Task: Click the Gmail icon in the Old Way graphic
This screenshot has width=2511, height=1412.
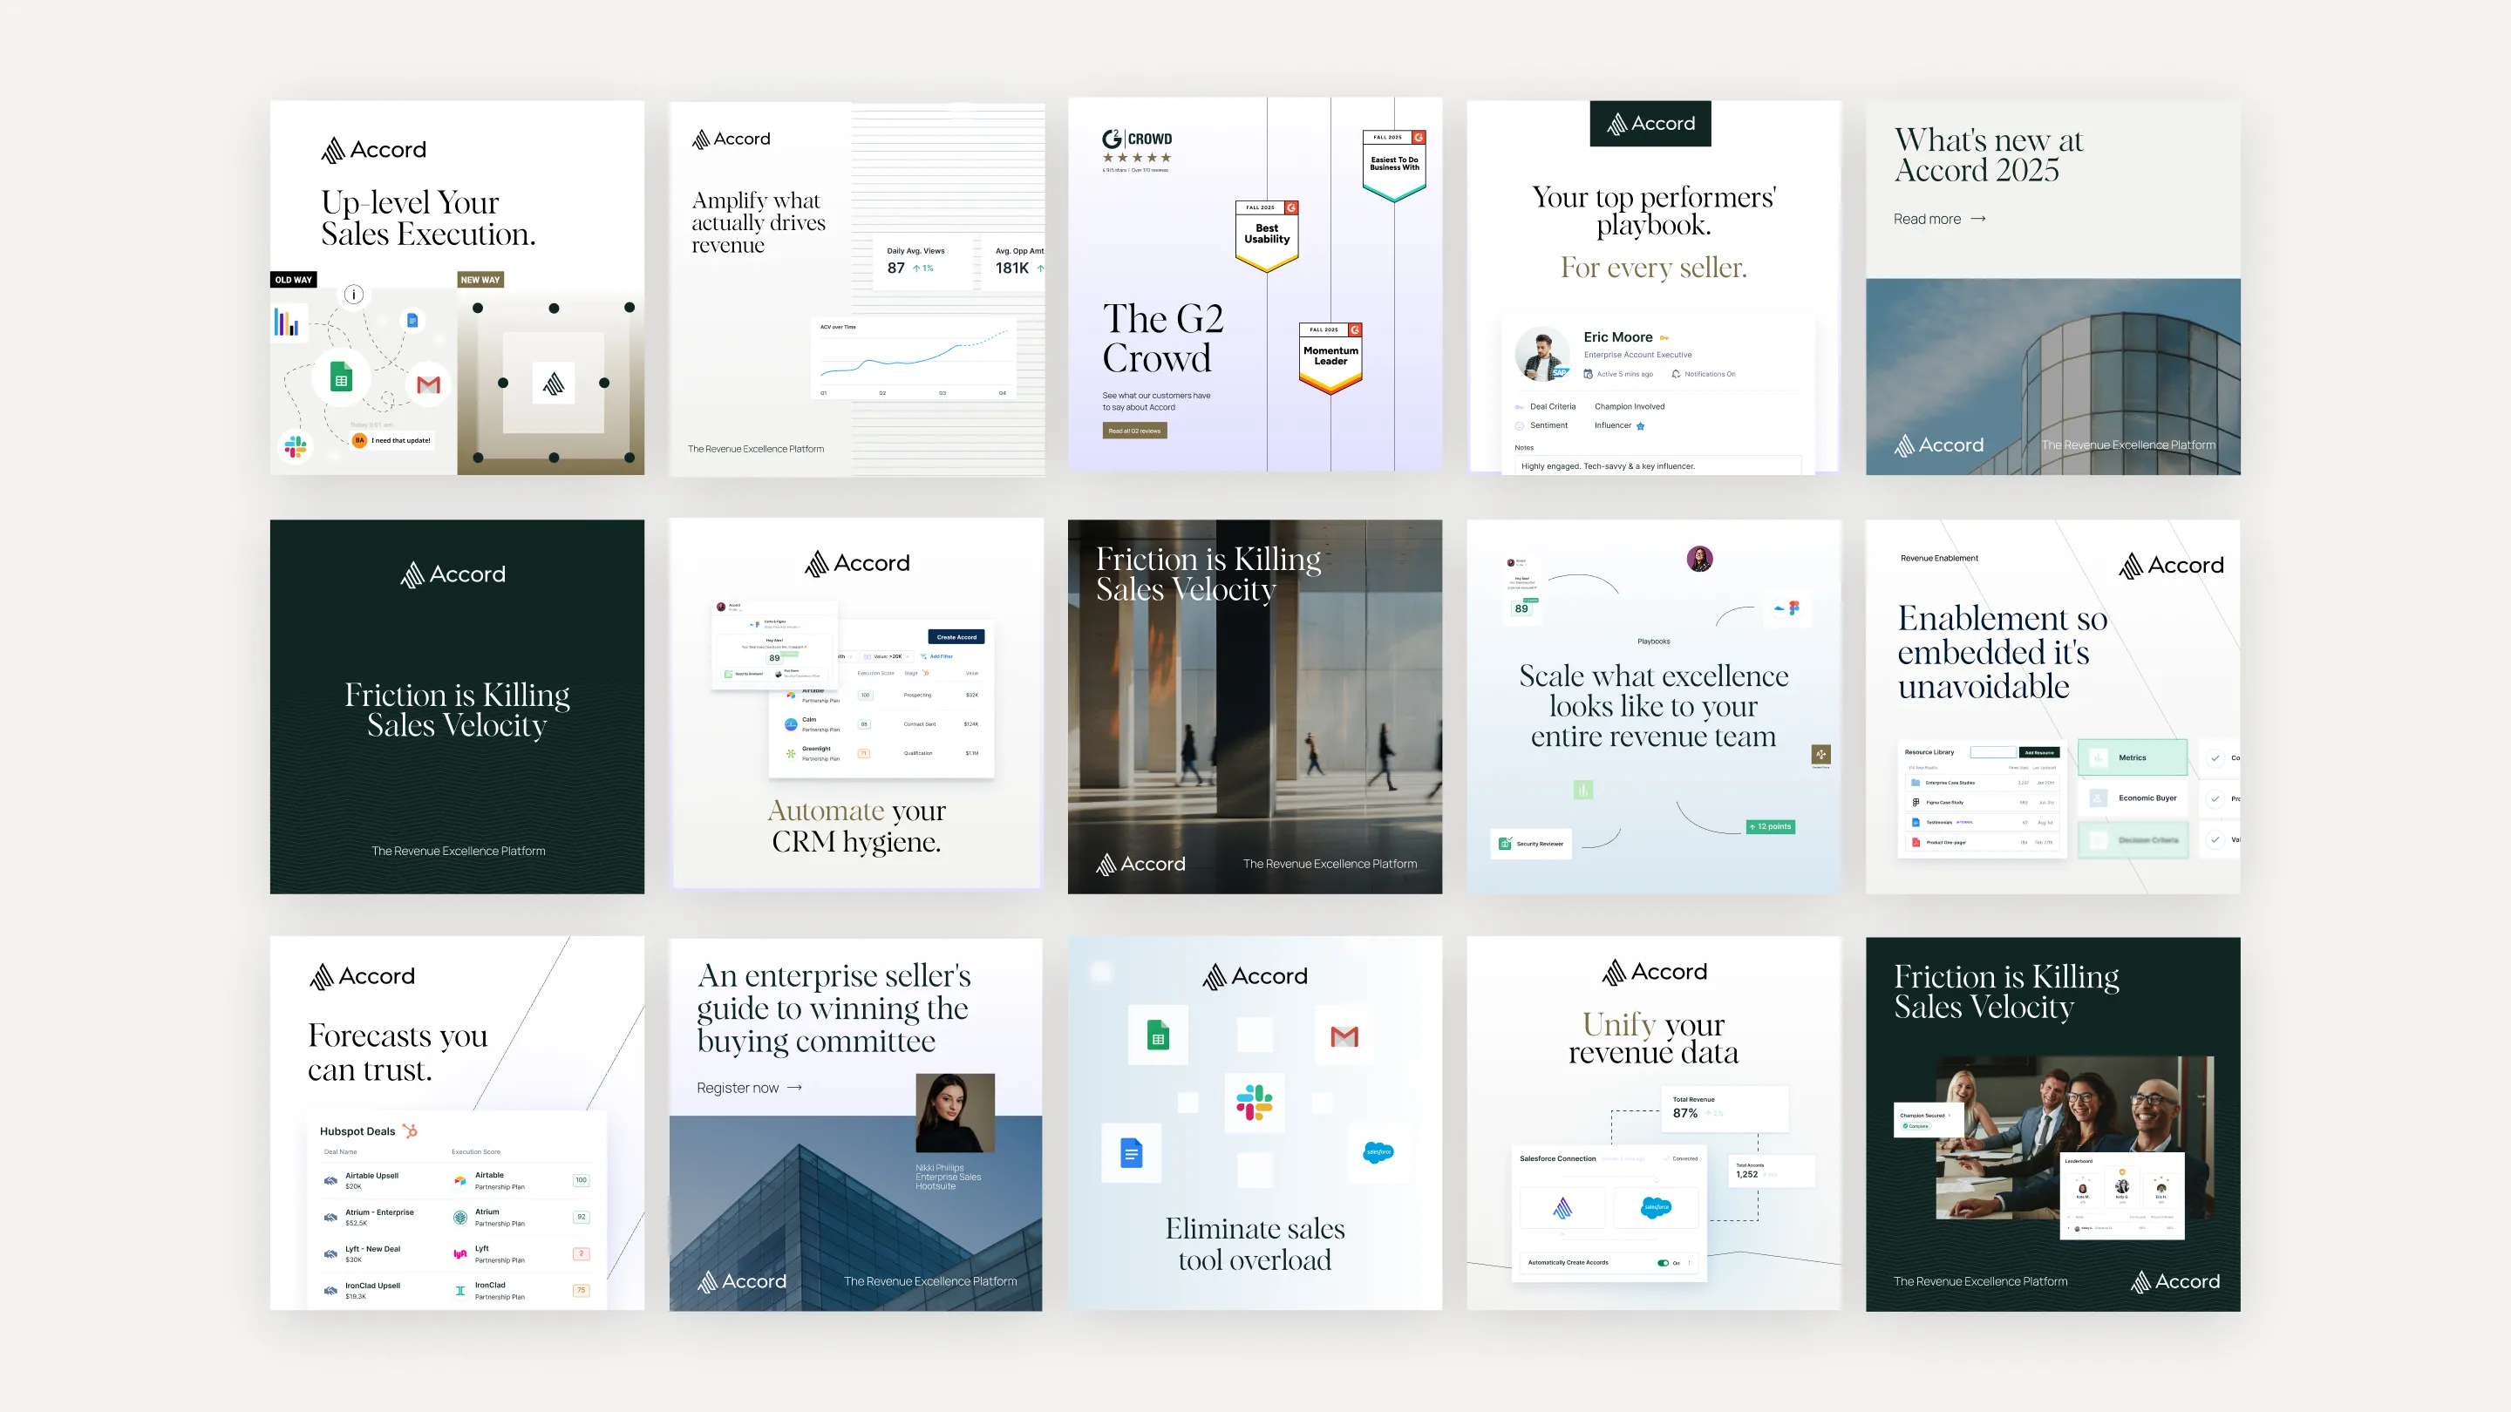Action: (428, 384)
